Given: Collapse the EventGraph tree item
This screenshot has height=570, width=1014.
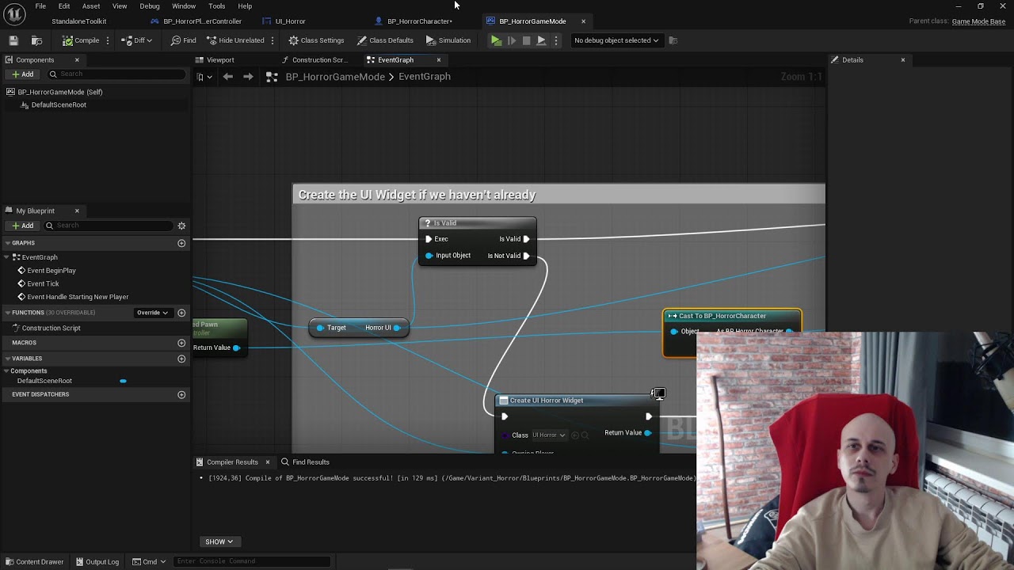Looking at the screenshot, I should tap(7, 257).
